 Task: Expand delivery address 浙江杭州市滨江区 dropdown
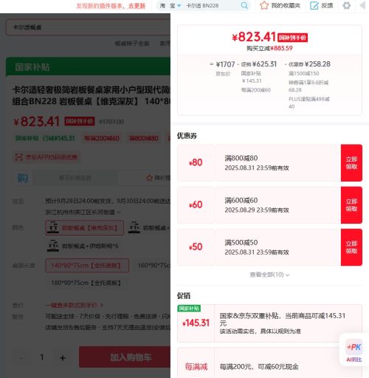tap(83, 212)
